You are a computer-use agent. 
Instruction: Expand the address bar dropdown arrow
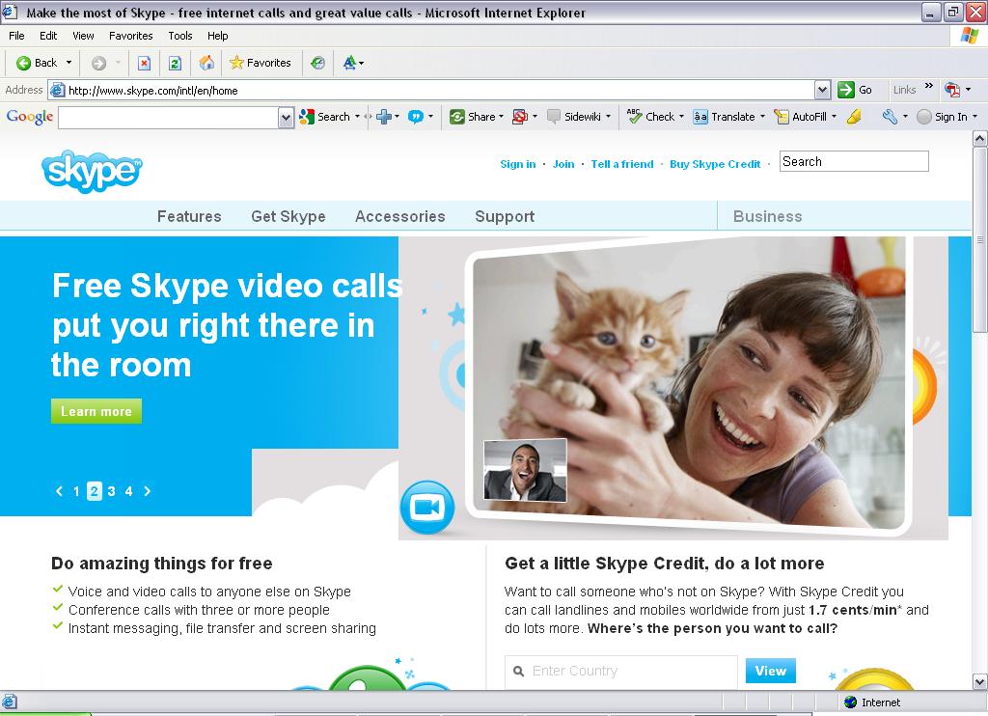point(822,90)
